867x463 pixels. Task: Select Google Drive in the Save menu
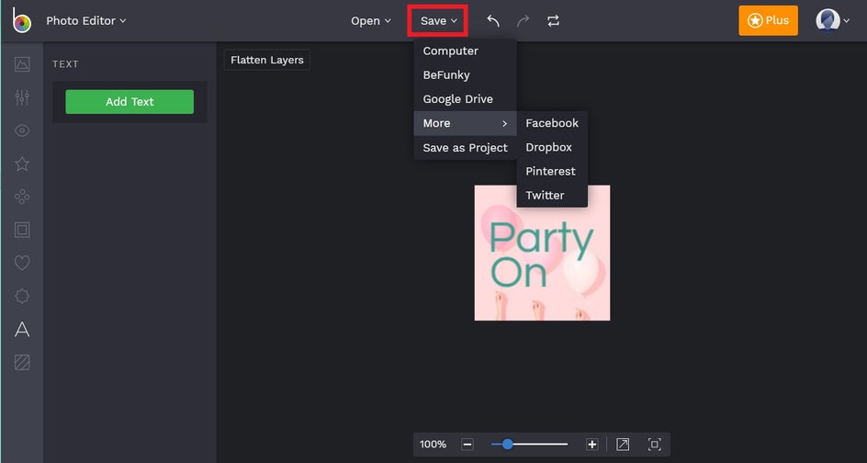[465, 99]
